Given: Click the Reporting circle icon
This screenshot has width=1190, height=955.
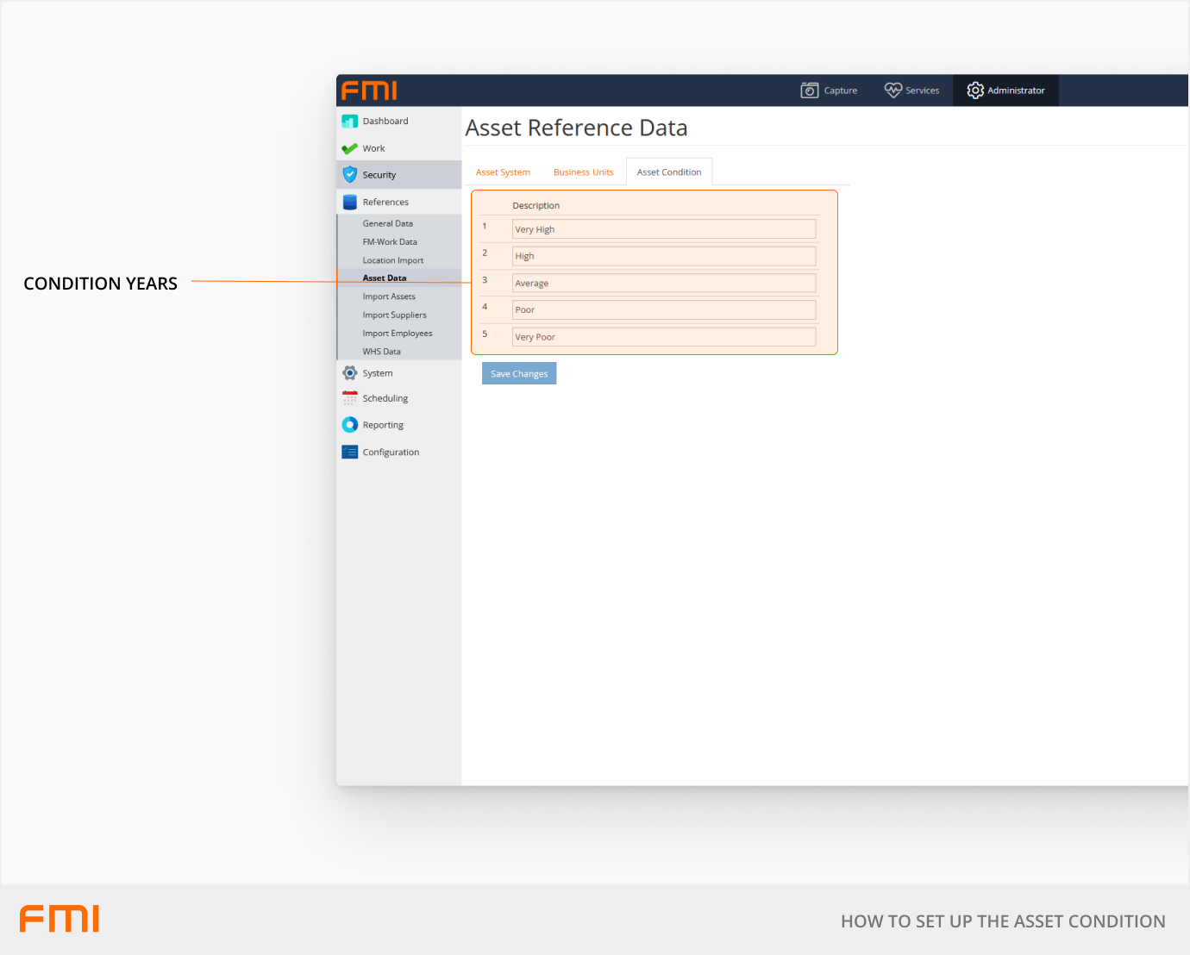Looking at the screenshot, I should 349,425.
